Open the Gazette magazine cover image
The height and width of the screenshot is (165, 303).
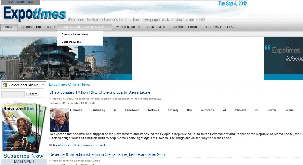(24, 127)
